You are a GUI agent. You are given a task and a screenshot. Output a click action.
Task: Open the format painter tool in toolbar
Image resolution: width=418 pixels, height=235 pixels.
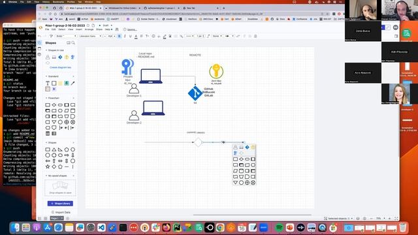point(52,36)
